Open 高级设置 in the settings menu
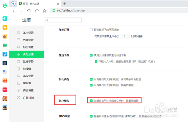The image size is (188, 122). (26, 76)
